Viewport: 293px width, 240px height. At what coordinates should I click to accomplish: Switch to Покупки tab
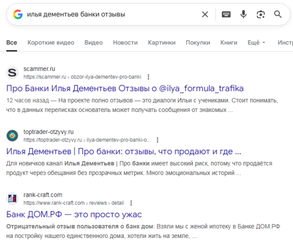click(x=198, y=43)
